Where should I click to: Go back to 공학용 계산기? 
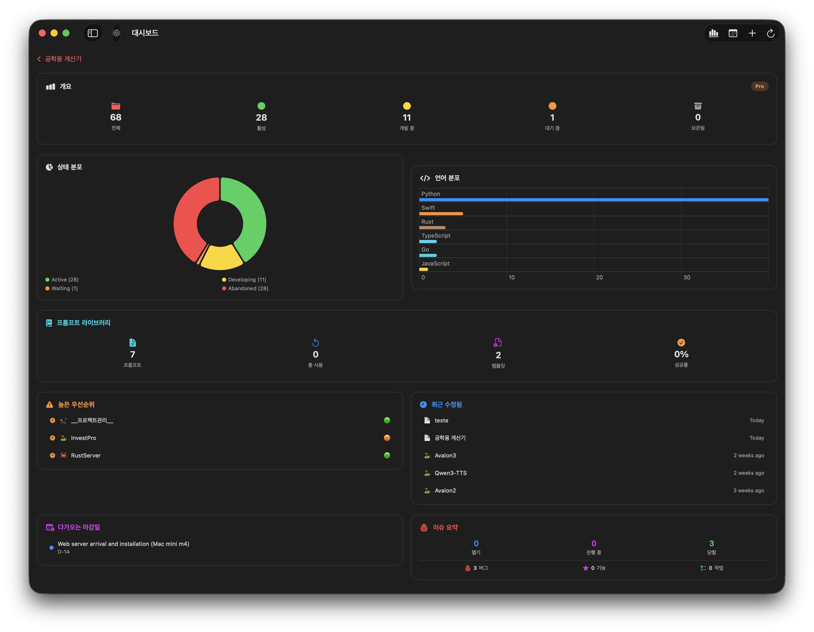pyautogui.click(x=60, y=59)
